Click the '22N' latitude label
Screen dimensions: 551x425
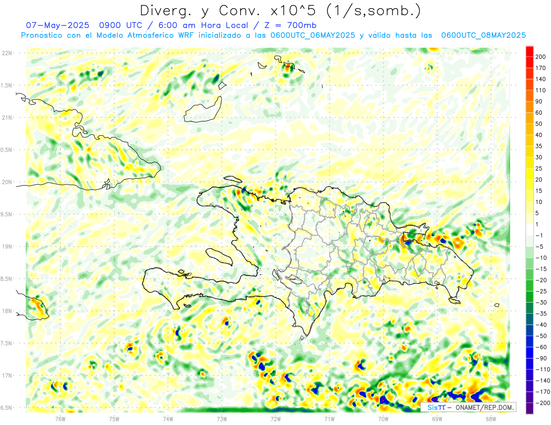pos(7,53)
